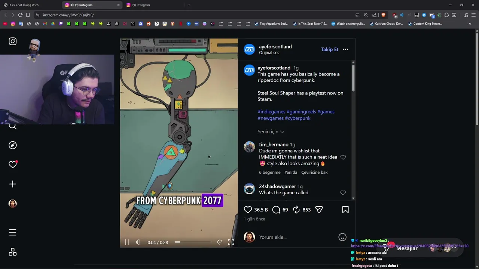Open tim_hermano's profile avatar
479x269 pixels.
pyautogui.click(x=249, y=147)
